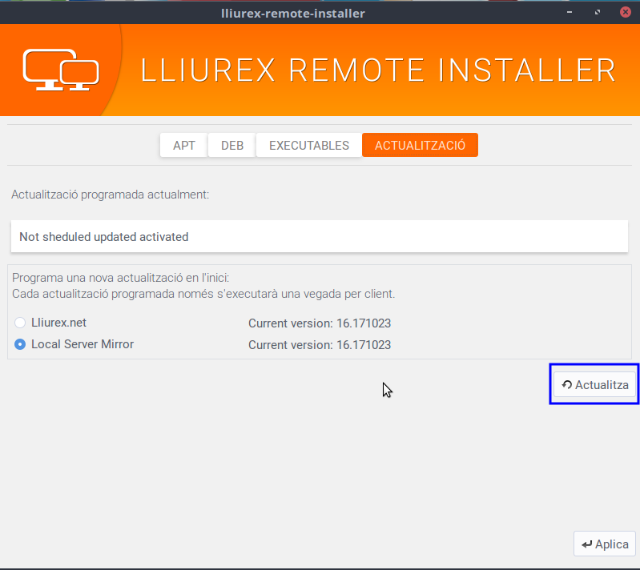
Task: Maximize the installer window
Action: 598,12
